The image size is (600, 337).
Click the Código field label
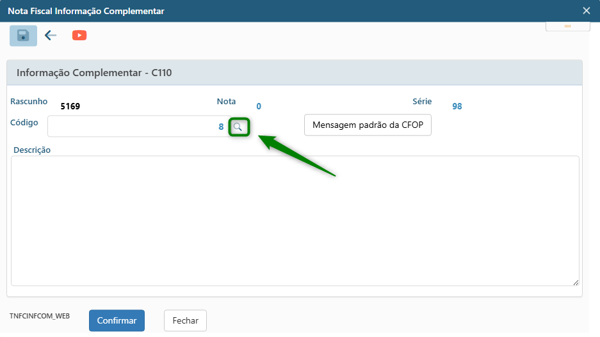point(24,122)
